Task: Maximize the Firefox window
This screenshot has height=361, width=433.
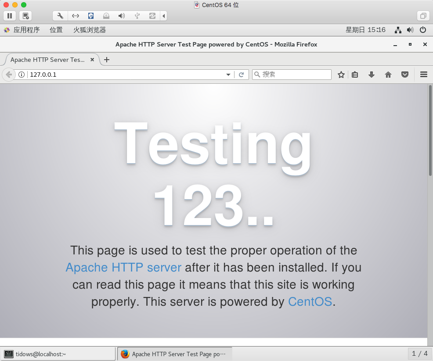Action: pos(410,44)
